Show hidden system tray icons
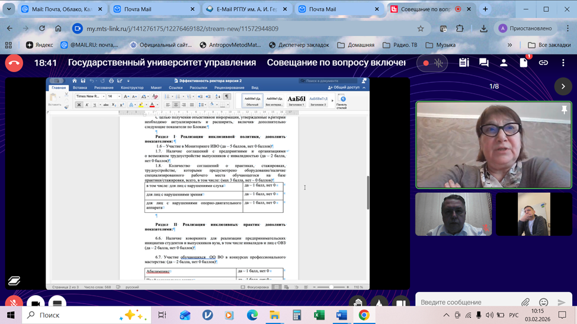 click(x=446, y=315)
